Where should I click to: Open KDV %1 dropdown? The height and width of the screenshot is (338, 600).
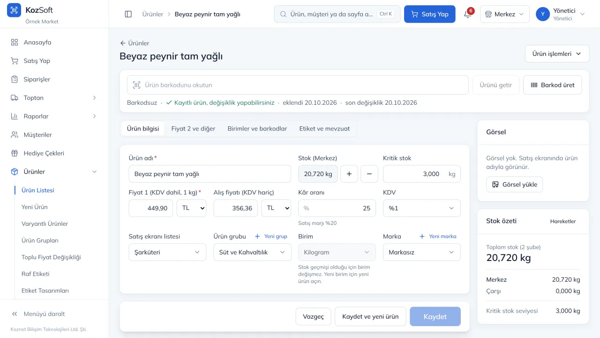click(x=422, y=208)
